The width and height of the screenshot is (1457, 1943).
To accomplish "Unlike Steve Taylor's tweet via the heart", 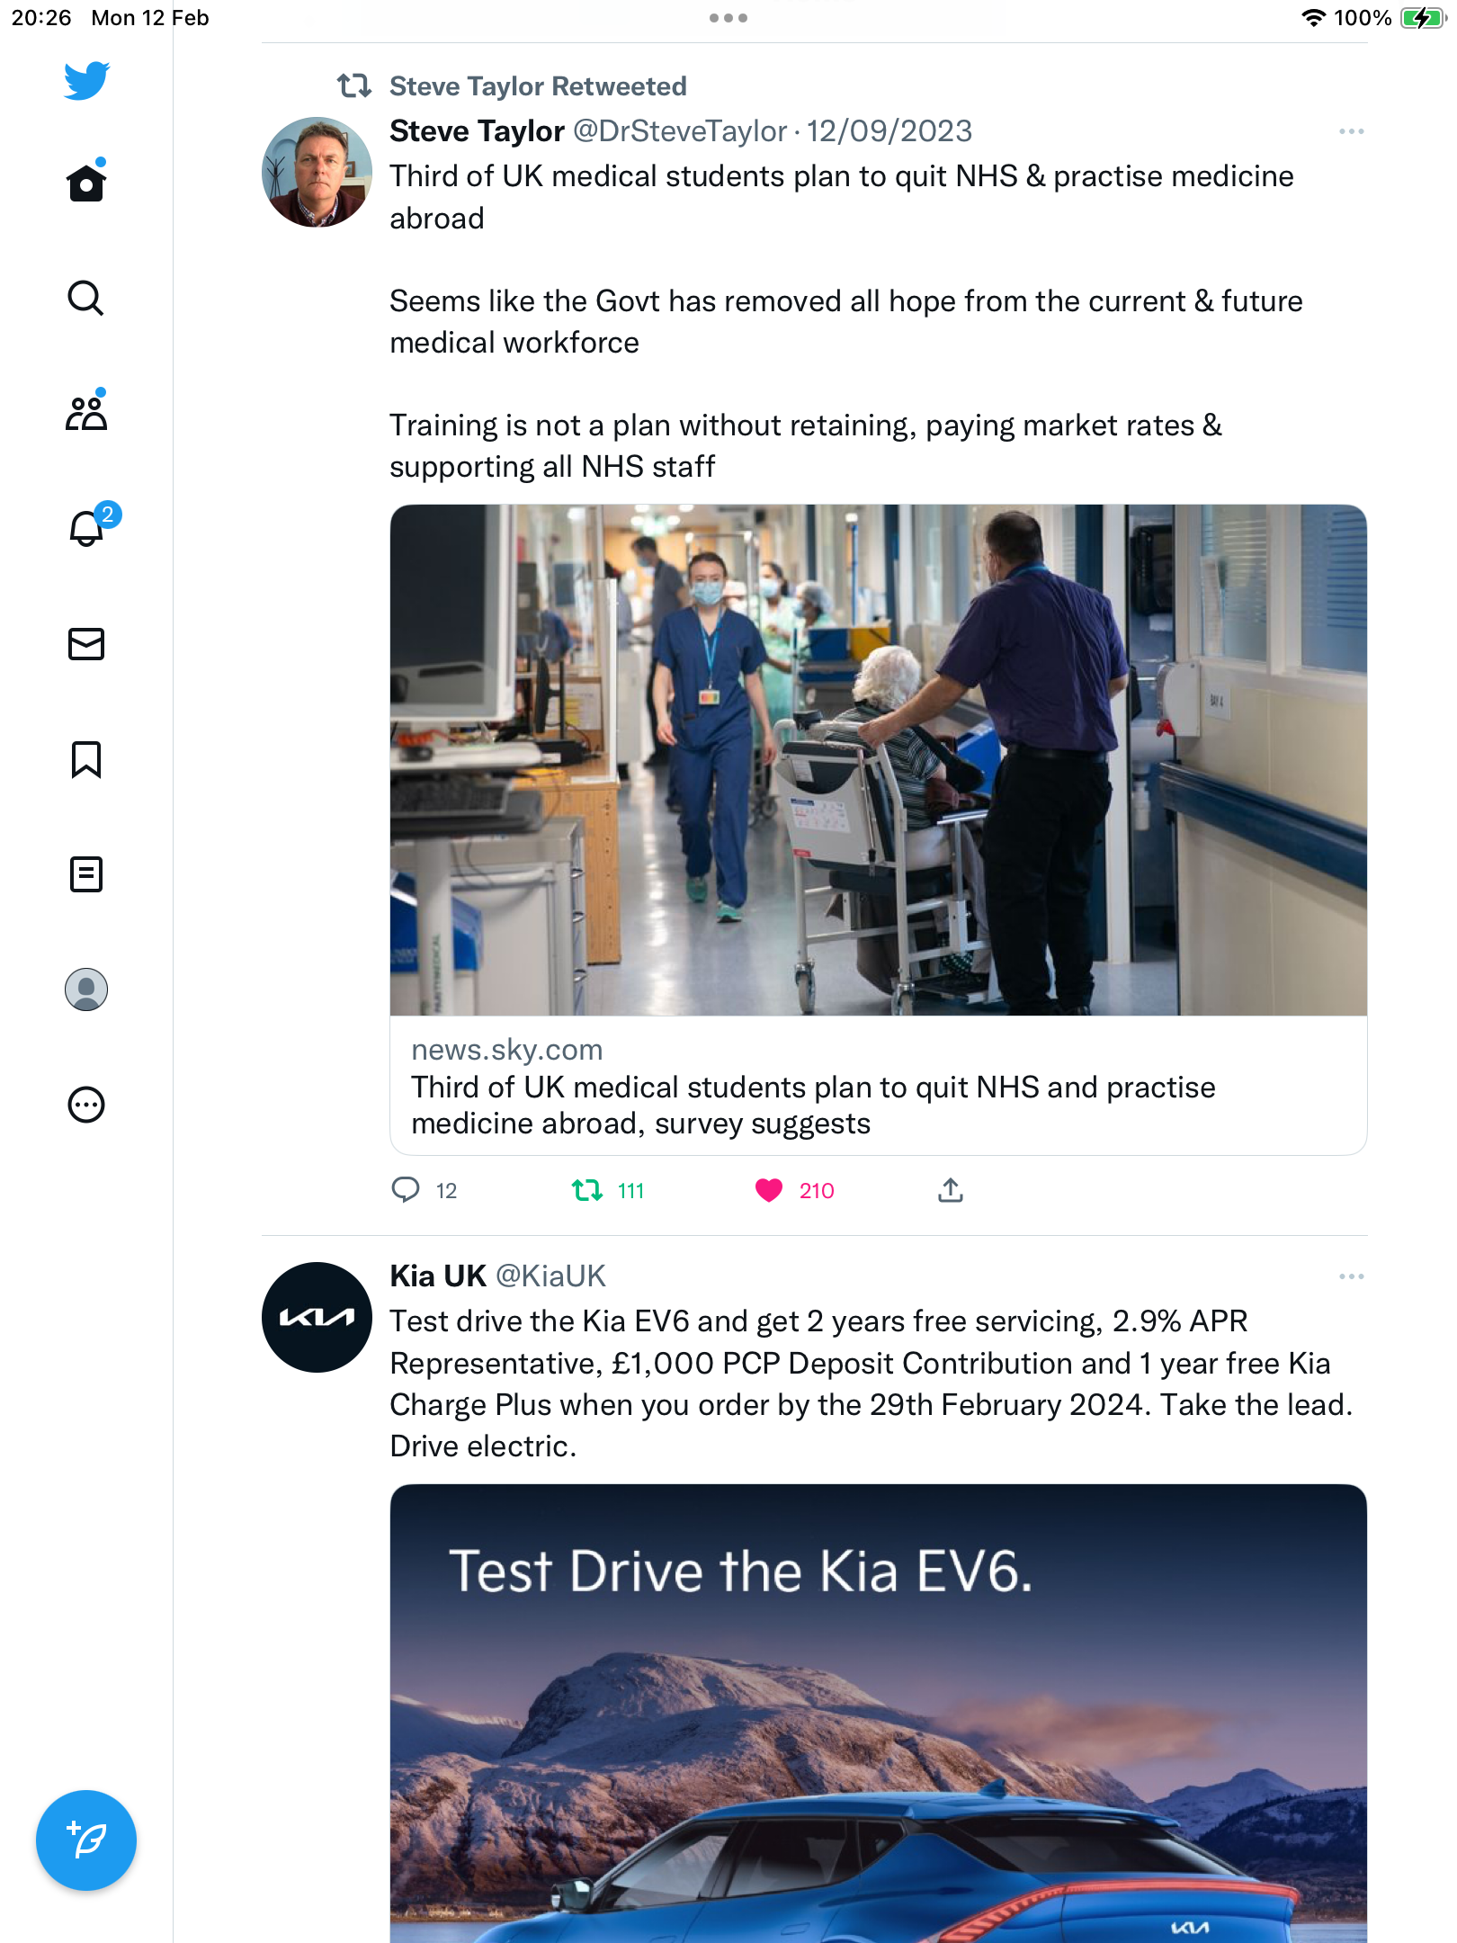I will coord(769,1190).
